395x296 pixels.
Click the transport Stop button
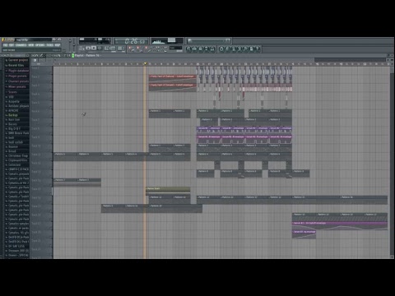pyautogui.click(x=94, y=49)
